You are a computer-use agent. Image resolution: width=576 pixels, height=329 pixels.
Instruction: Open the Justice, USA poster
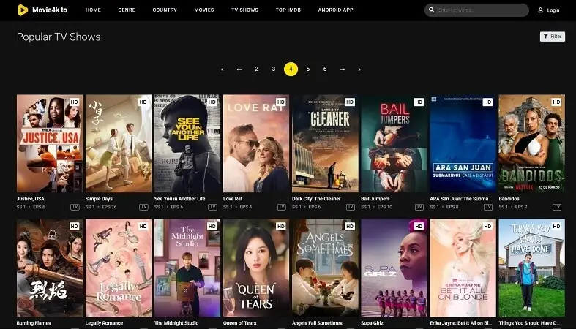[x=50, y=143]
